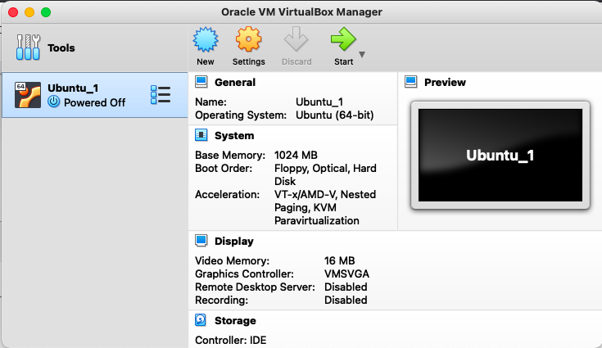
Task: Click the Start toolbar label
Action: tap(344, 61)
